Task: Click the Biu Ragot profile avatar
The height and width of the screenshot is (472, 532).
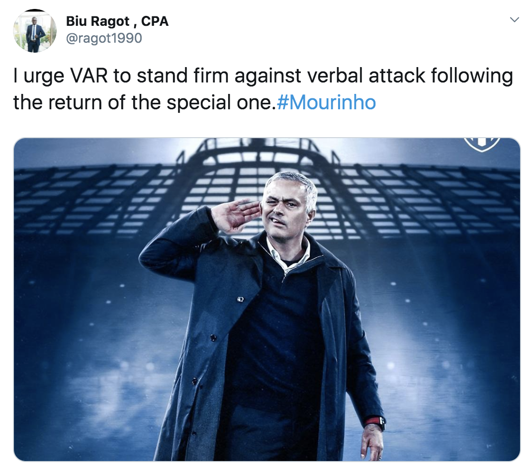Action: 35,31
